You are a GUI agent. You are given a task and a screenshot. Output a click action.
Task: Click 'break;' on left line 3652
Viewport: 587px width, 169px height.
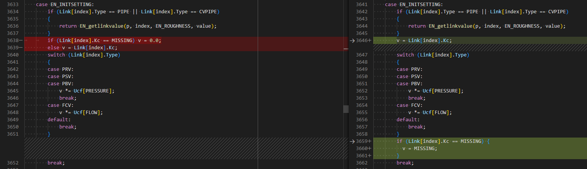pyautogui.click(x=56, y=163)
